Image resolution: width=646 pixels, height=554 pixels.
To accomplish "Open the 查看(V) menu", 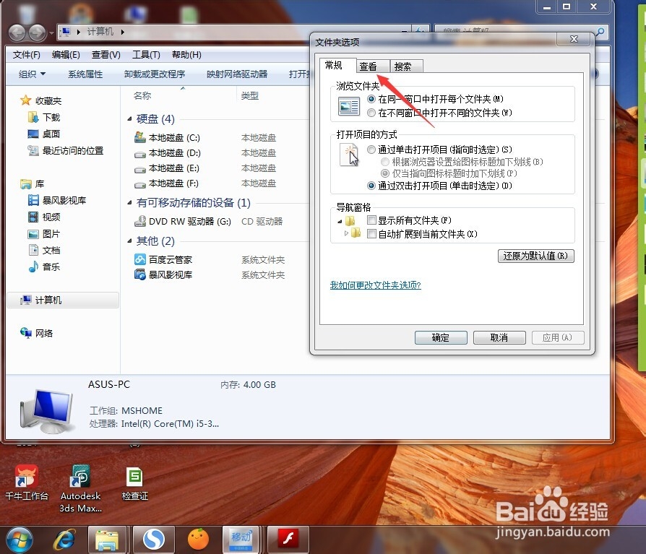I will [106, 55].
